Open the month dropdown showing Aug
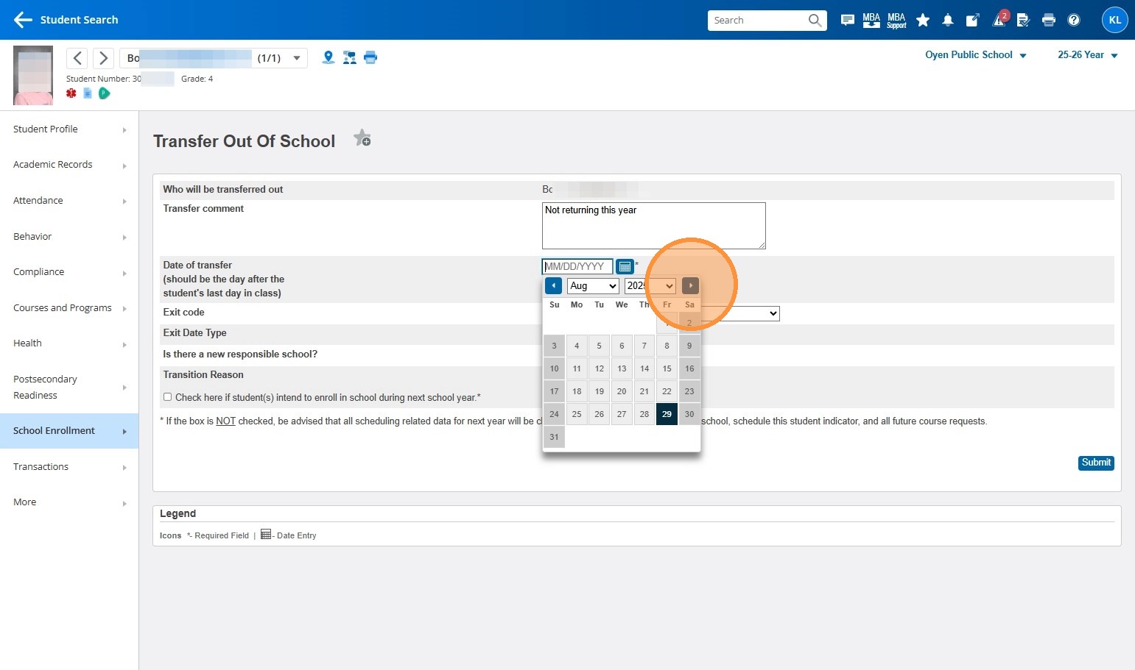Image resolution: width=1135 pixels, height=670 pixels. tap(593, 286)
